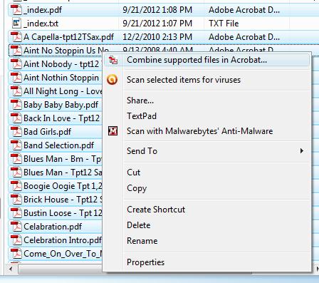Screen dimensions: 319x283
Task: Select file Blues Man - Tpt12 Sa
Action: [63, 173]
